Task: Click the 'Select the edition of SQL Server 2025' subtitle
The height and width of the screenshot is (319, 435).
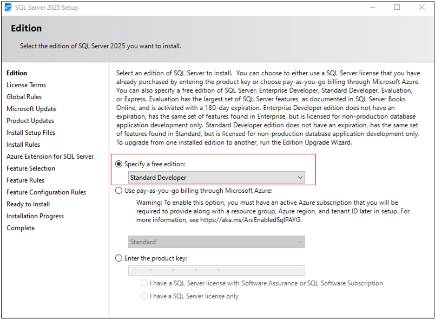Action: click(101, 46)
